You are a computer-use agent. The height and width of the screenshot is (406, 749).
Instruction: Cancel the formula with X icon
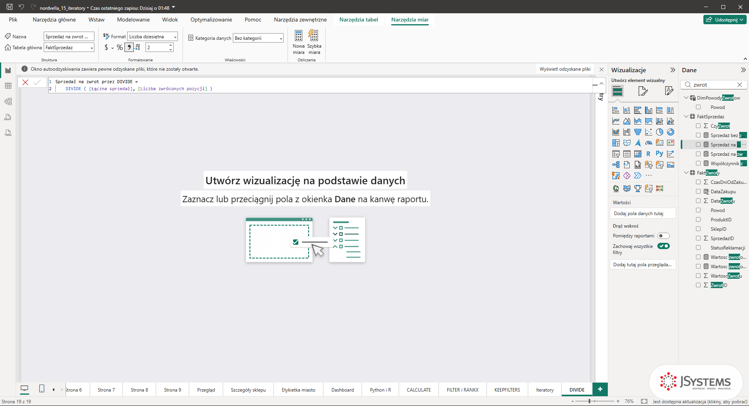(x=25, y=82)
